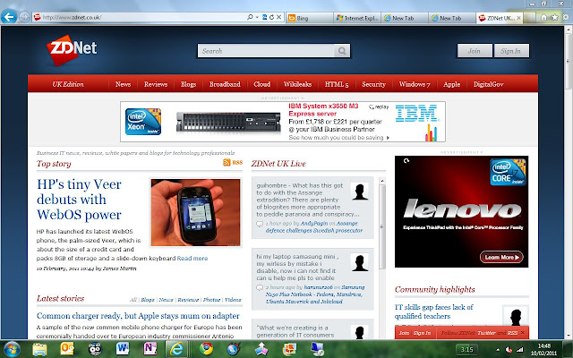The width and height of the screenshot is (573, 358).
Task: Open IT skills gap faces lack article
Action: [433, 311]
